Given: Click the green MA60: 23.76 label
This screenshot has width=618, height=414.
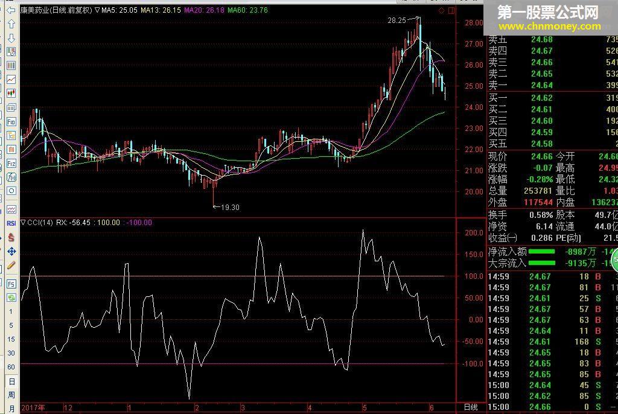Looking at the screenshot, I should (x=247, y=10).
